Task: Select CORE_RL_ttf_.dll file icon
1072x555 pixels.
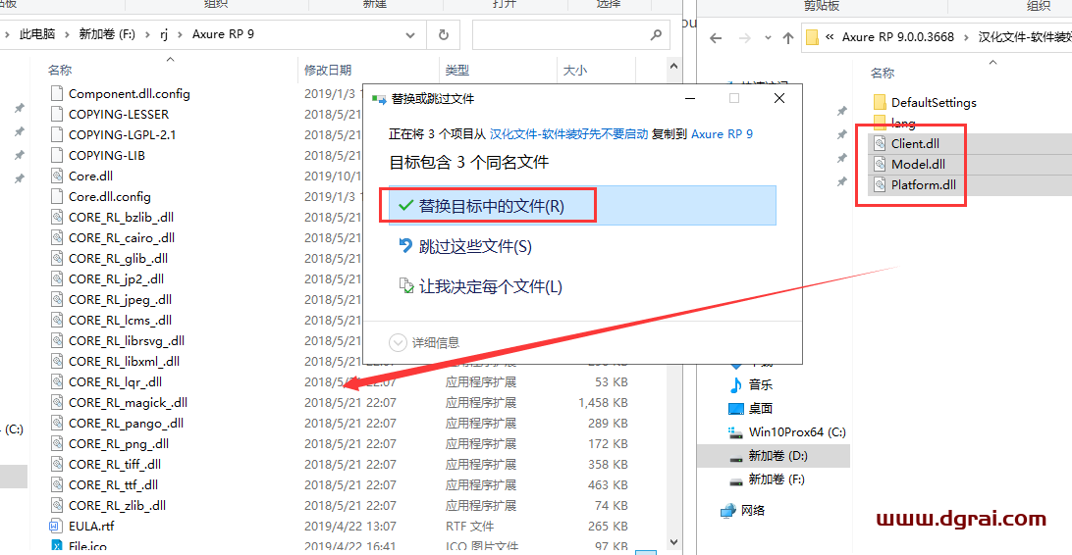Action: [x=57, y=484]
